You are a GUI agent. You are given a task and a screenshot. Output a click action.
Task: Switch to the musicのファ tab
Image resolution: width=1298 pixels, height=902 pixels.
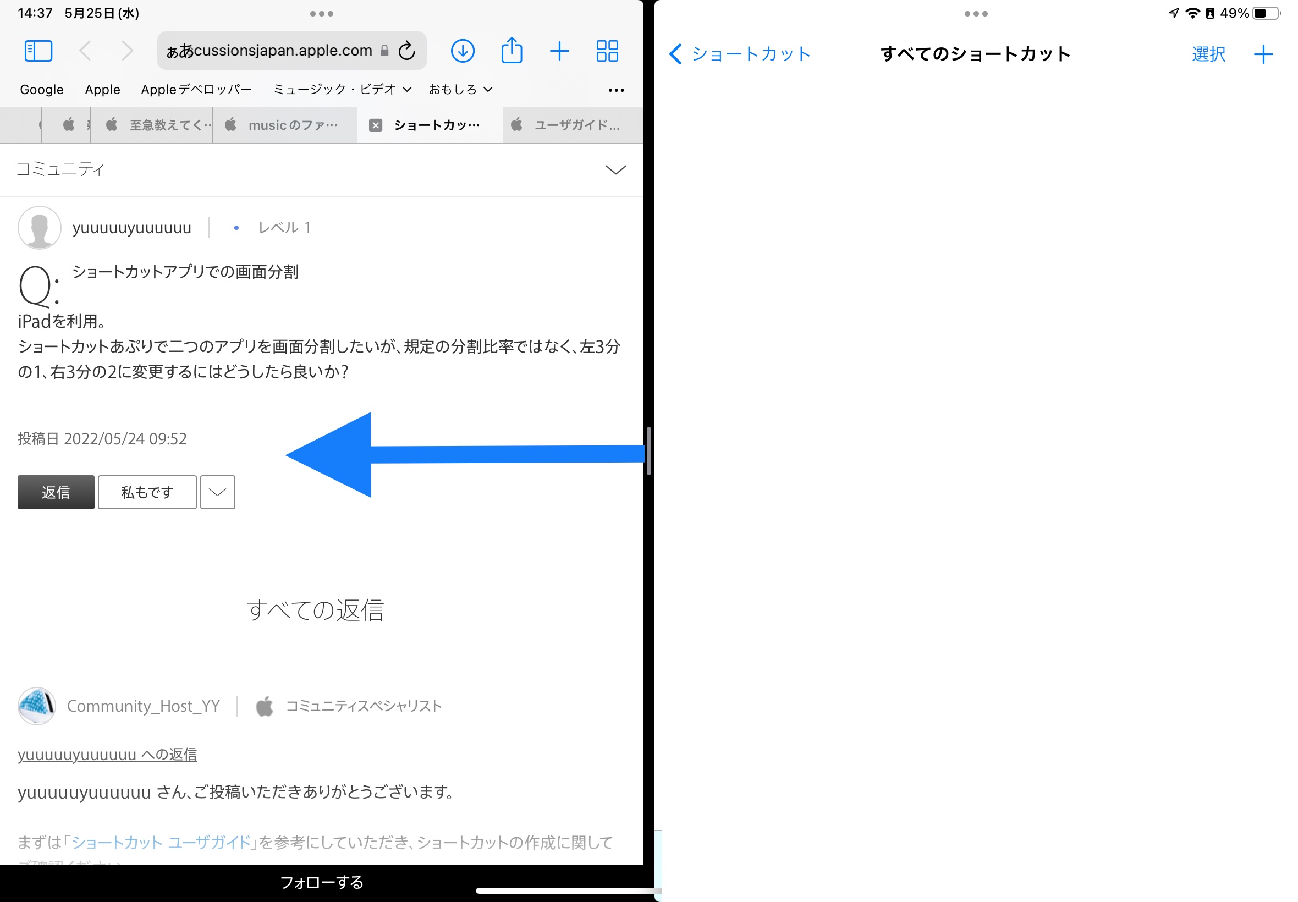(285, 125)
